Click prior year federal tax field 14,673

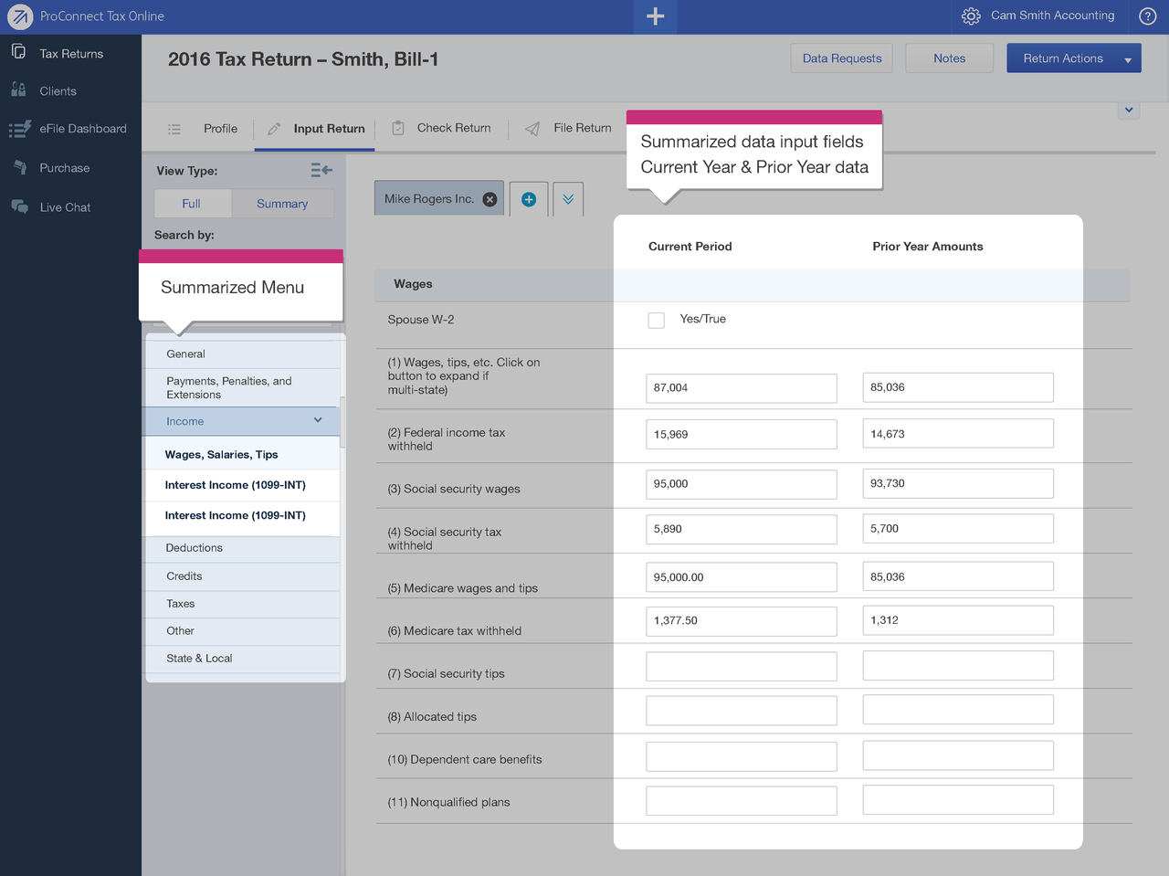pos(958,434)
